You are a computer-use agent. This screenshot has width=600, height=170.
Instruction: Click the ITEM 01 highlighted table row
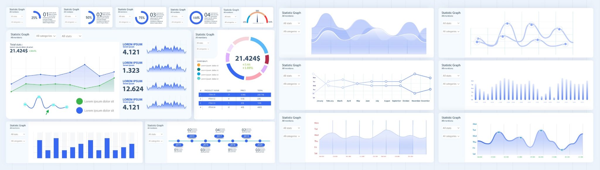point(235,95)
